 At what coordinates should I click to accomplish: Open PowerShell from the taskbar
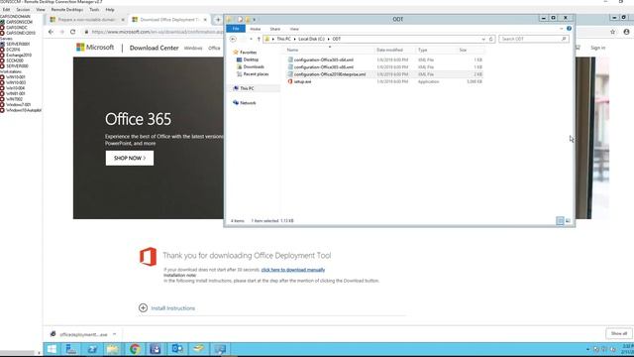[92, 349]
